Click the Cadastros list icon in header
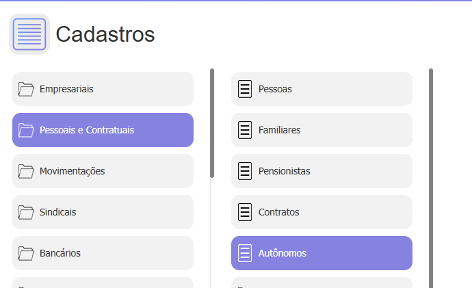The image size is (472, 288). (x=29, y=34)
